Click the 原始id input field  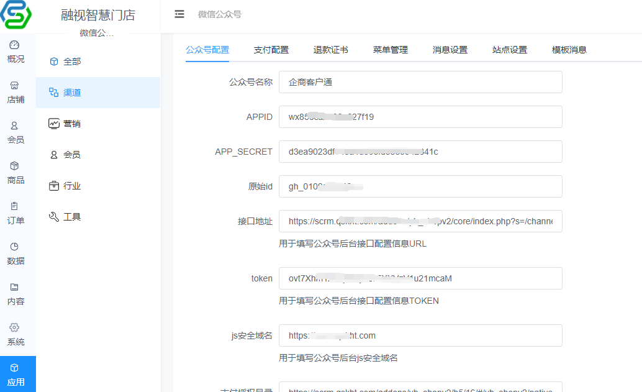420,186
